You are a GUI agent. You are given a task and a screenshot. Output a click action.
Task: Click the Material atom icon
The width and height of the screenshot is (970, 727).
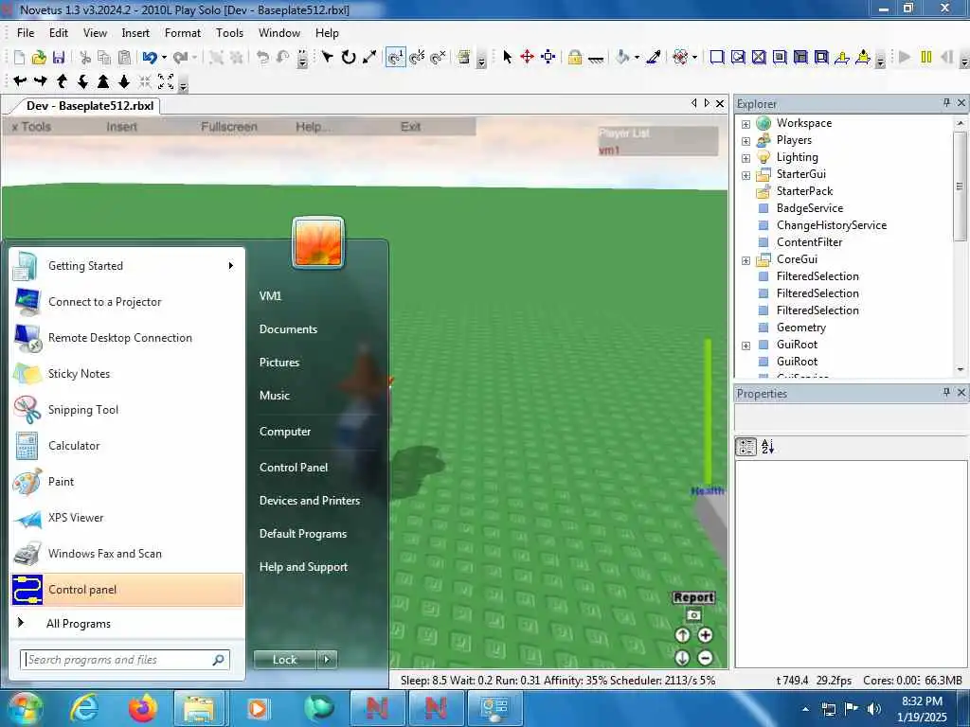[680, 58]
